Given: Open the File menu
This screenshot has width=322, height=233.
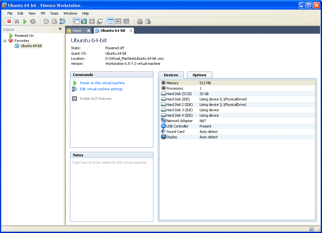Looking at the screenshot, I should tap(10, 13).
